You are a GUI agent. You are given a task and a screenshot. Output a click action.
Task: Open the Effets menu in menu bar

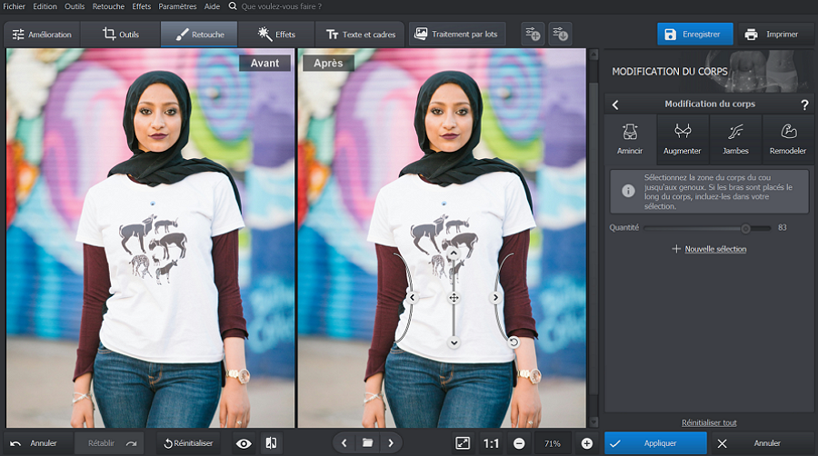tap(142, 6)
